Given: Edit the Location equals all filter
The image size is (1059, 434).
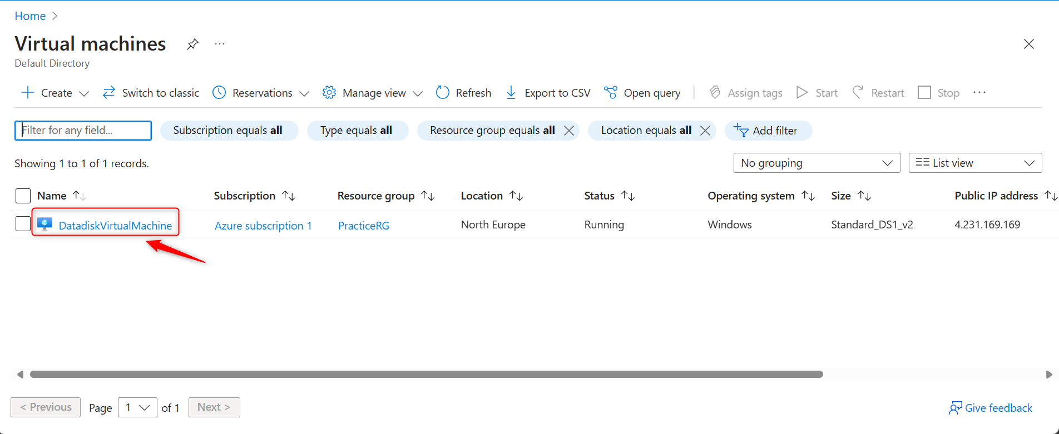Looking at the screenshot, I should coord(646,130).
